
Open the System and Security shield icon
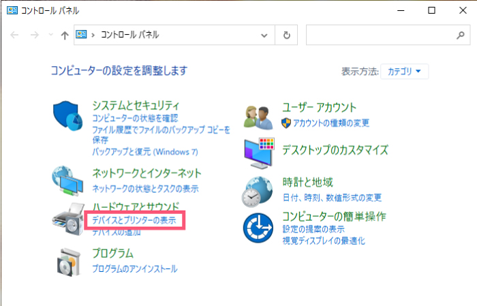point(67,116)
